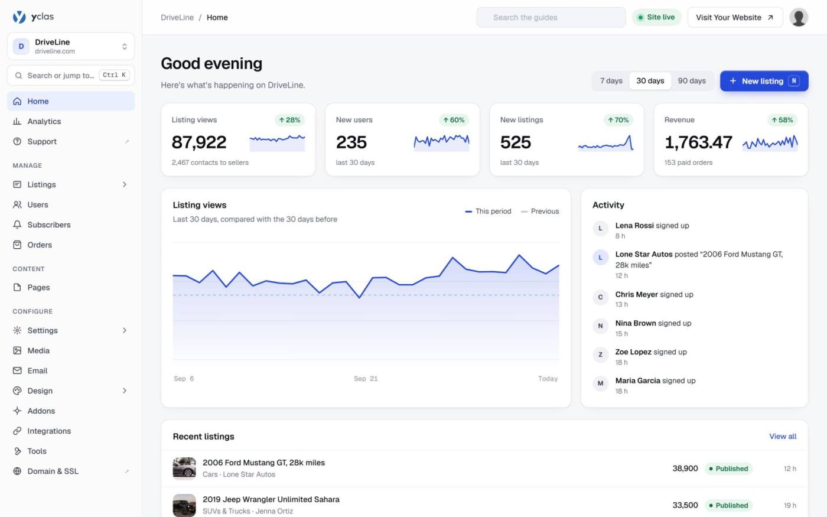Click the Settings gear icon
Screen dimensions: 827x517
tap(17, 330)
